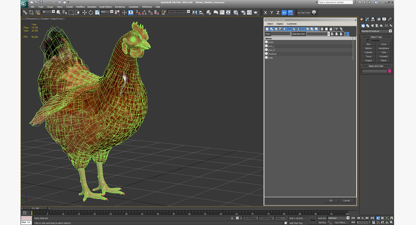The height and width of the screenshot is (225, 416).
Task: Click Cancel in Select From Scene
Action: coord(347,201)
